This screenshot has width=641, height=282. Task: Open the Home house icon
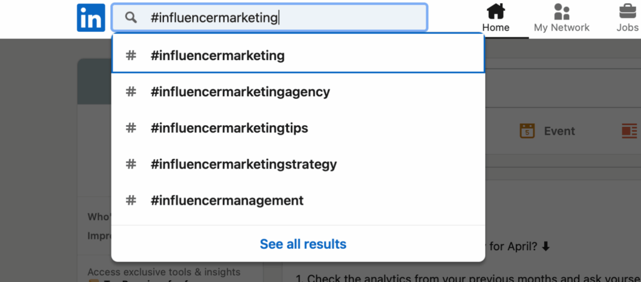(x=496, y=11)
